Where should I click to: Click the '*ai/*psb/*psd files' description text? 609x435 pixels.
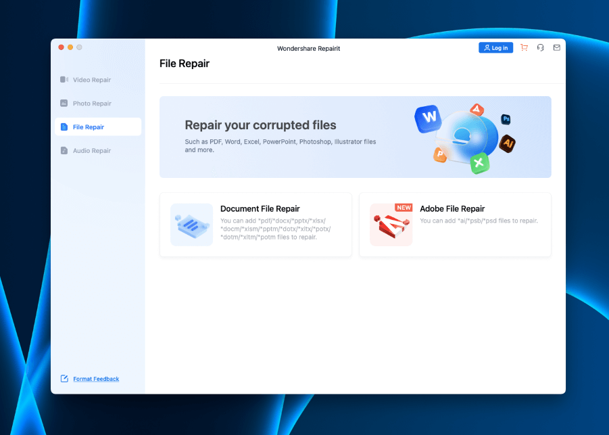(479, 221)
